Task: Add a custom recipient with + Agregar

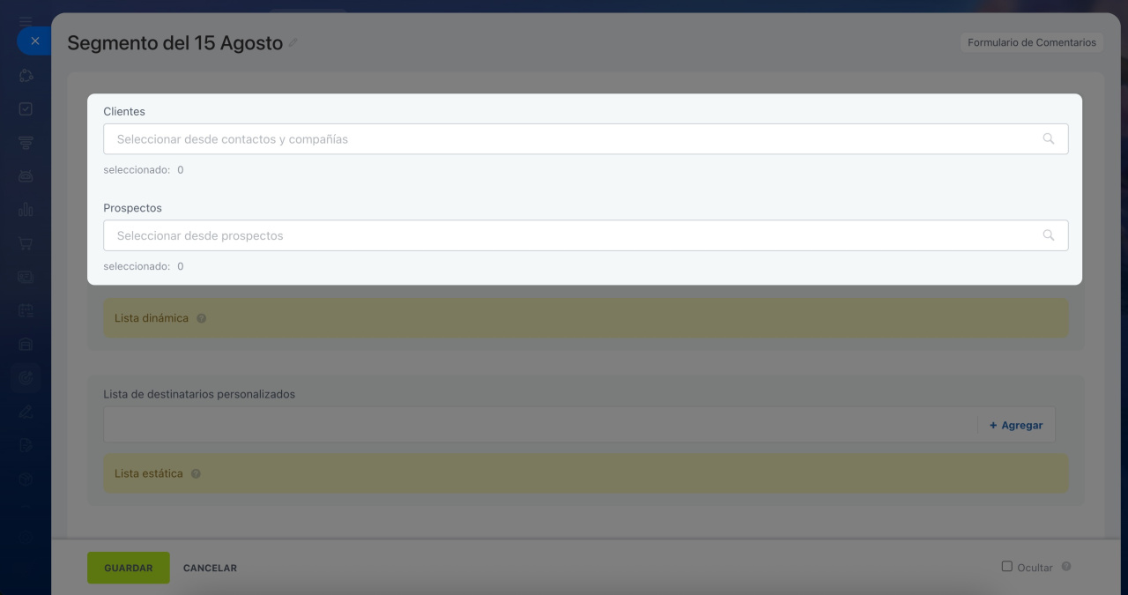Action: point(1016,425)
